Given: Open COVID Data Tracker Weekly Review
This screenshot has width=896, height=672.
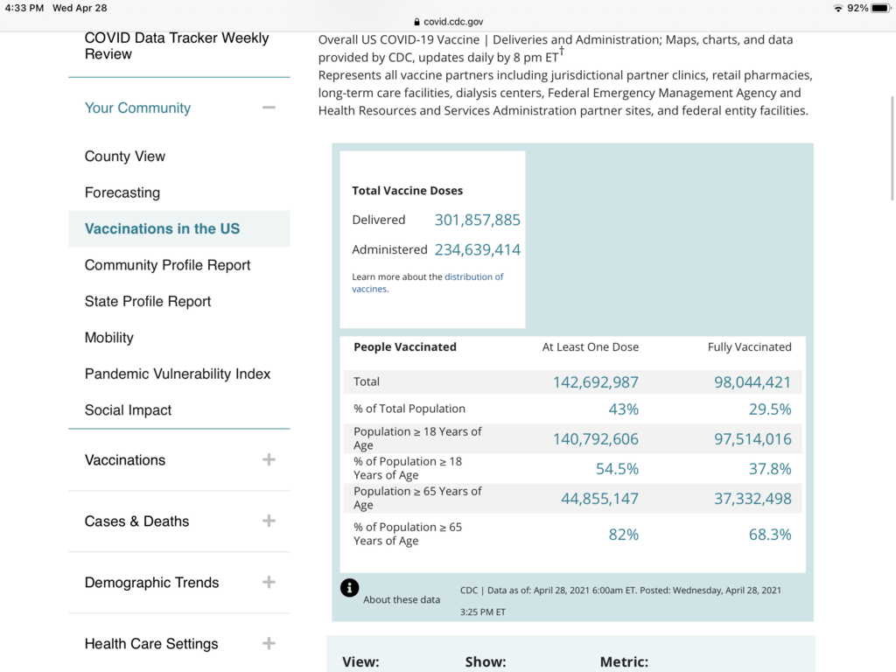Looking at the screenshot, I should tap(177, 46).
